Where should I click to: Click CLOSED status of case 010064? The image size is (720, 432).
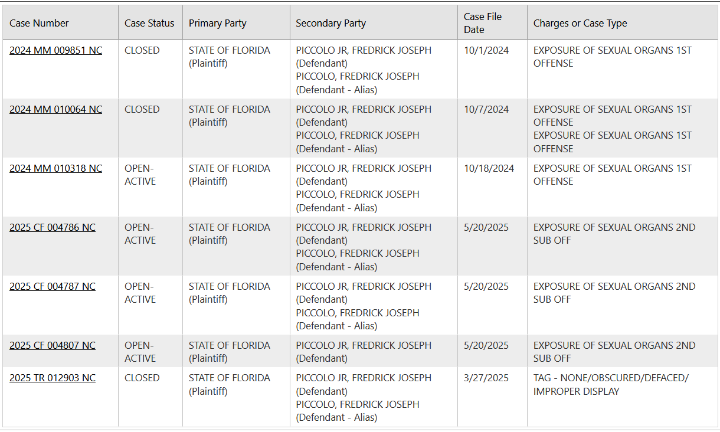click(x=142, y=110)
